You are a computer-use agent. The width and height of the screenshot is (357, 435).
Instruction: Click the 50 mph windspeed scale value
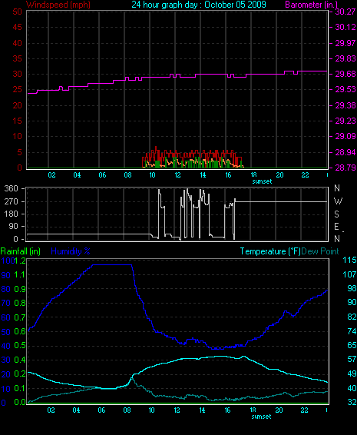pyautogui.click(x=17, y=12)
